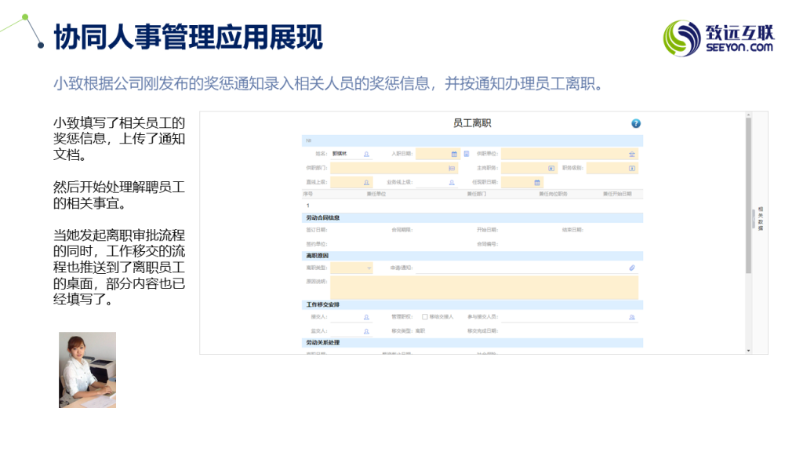Open the calendar picker for 任现职日期
This screenshot has width=803, height=452.
[x=537, y=182]
